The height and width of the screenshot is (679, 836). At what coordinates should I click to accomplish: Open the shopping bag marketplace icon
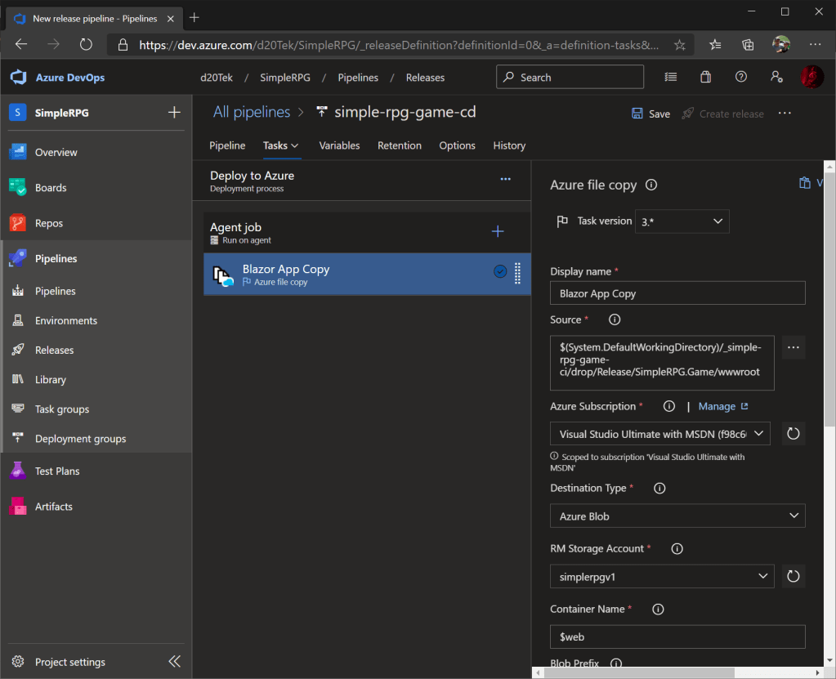click(x=705, y=77)
